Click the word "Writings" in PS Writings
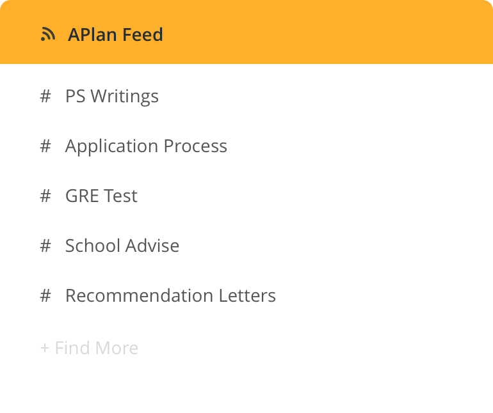 click(x=124, y=97)
